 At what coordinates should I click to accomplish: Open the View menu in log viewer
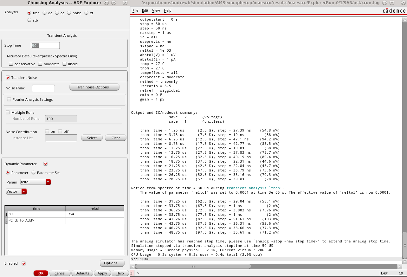156,10
